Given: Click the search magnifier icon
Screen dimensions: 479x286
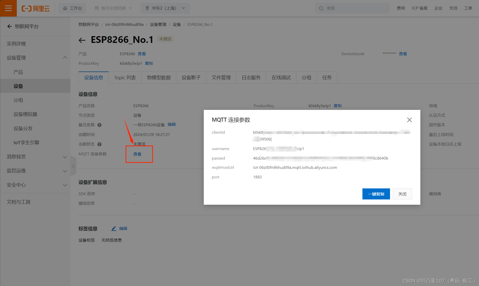Looking at the screenshot, I should click(321, 8).
